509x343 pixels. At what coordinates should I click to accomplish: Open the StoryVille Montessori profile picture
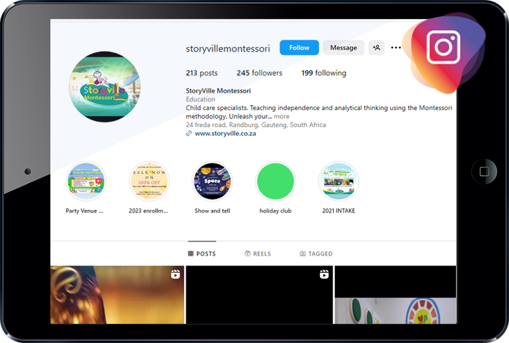click(105, 87)
